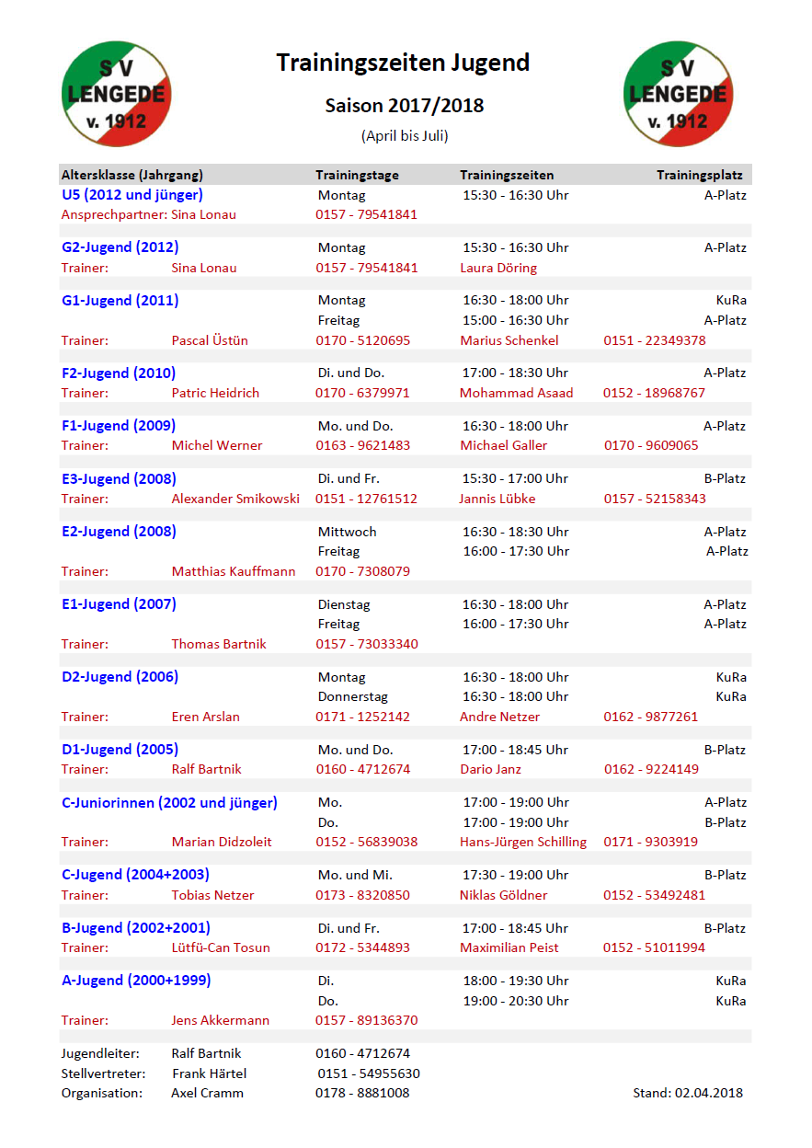Click Pascal Üstün's phone number 0170 - 5120695
Image resolution: width=812 pixels, height=1148 pixels.
pos(362,340)
